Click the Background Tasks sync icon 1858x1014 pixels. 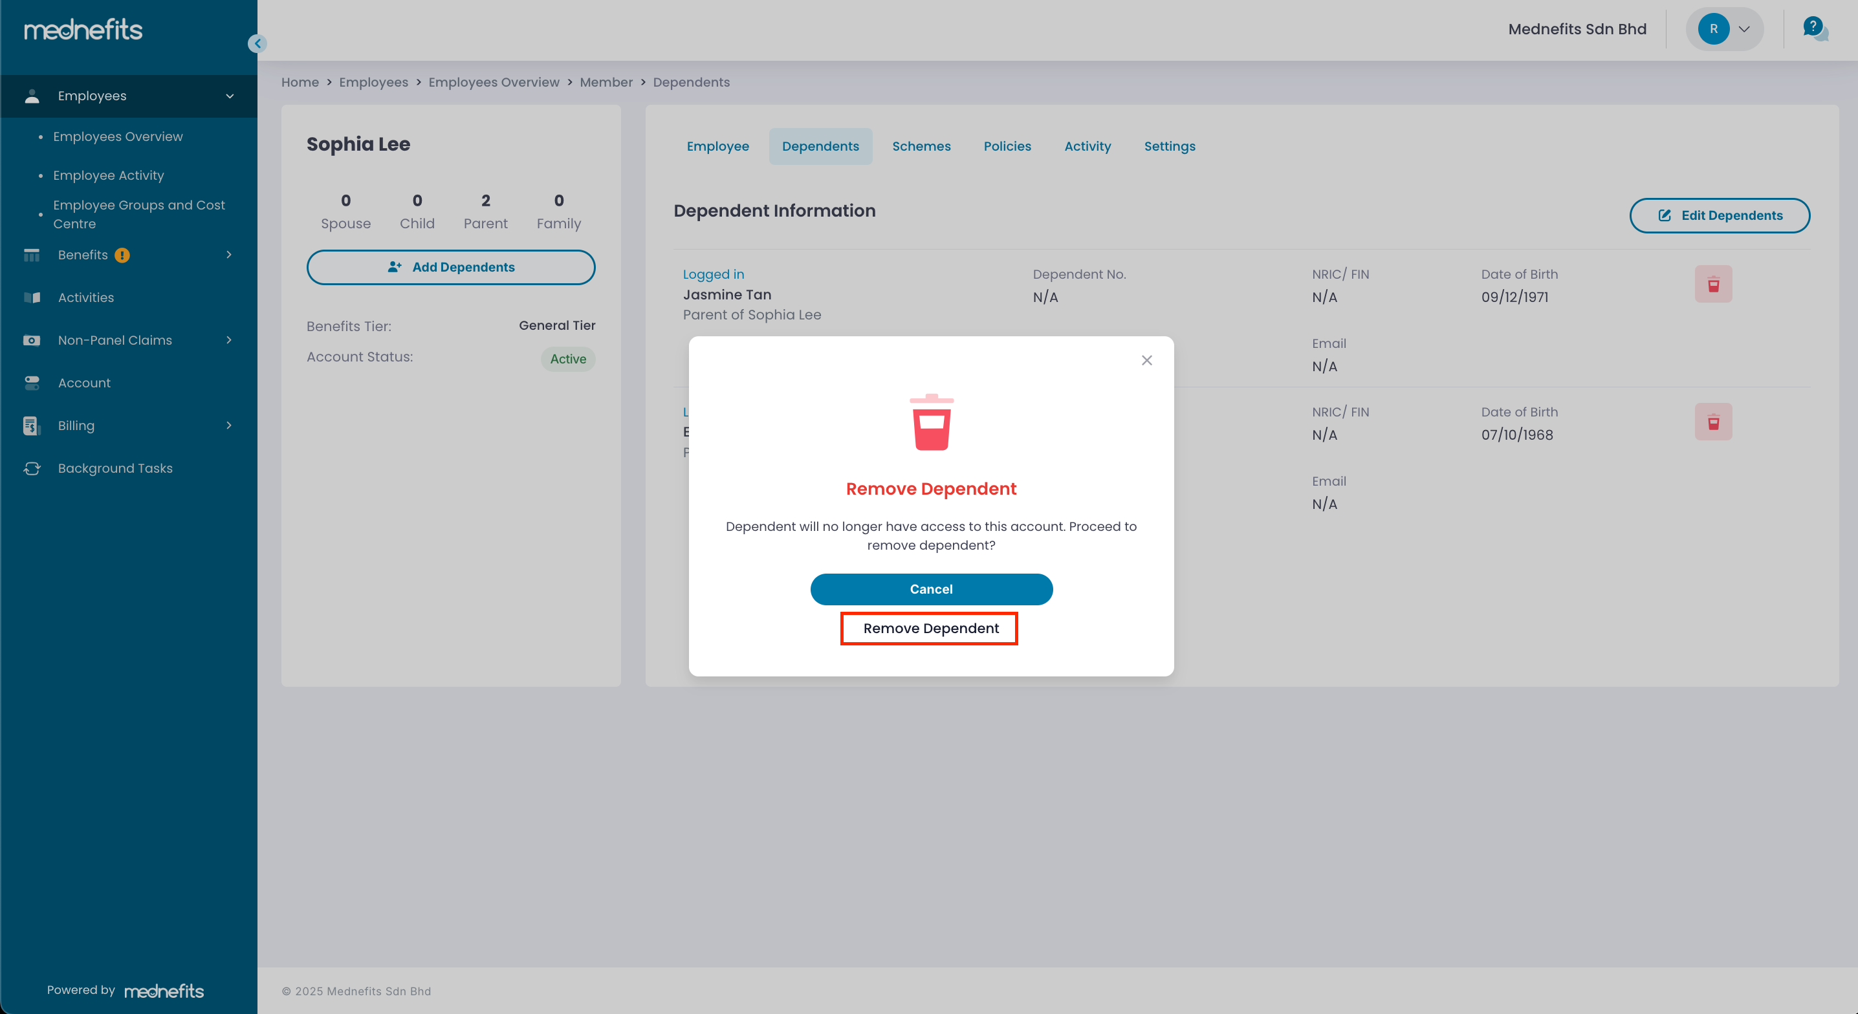point(32,468)
